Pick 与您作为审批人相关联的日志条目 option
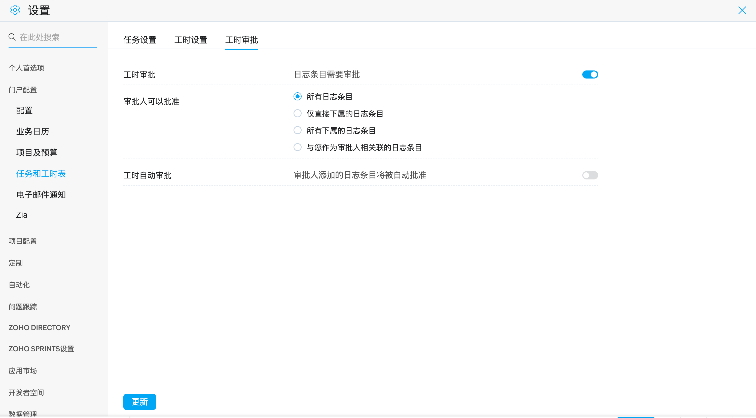The image size is (756, 418). click(298, 147)
